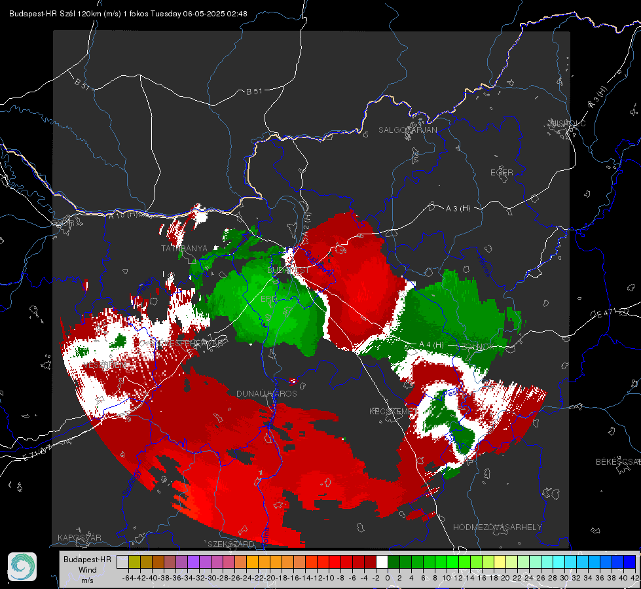The height and width of the screenshot is (589, 641).
Task: Pick the olive swatch between -64 and -42
Action: 134,562
